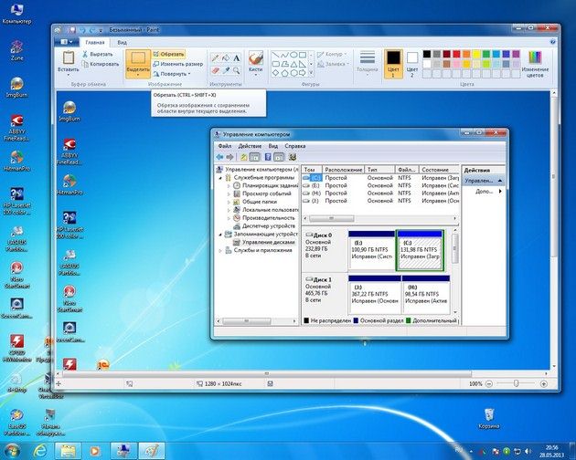Image resolution: width=576 pixels, height=460 pixels.
Task: Open the Толщина line size dropdown
Action: [x=368, y=64]
